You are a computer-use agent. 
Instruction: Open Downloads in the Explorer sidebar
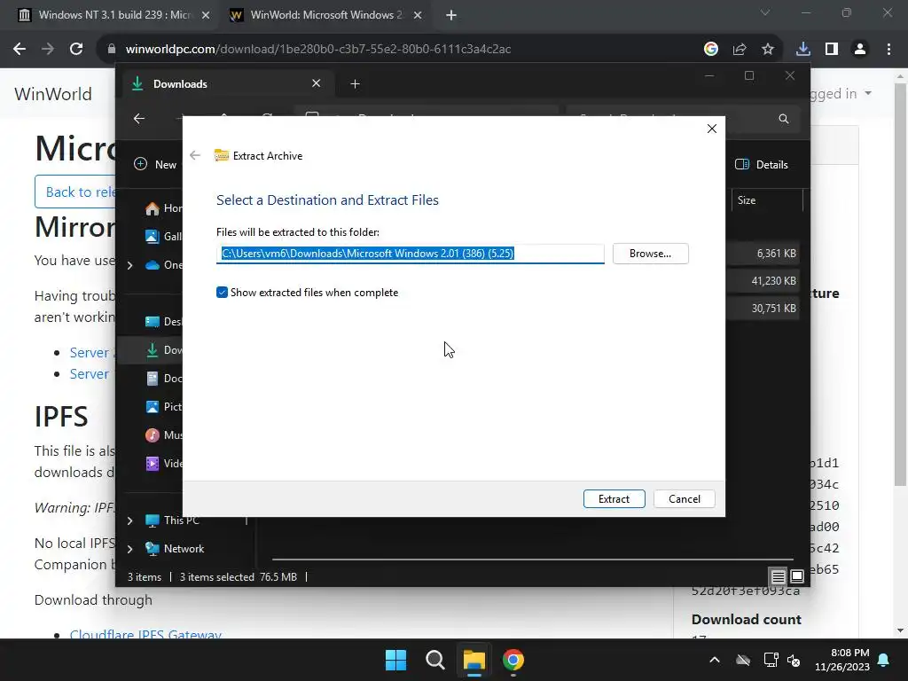pyautogui.click(x=164, y=349)
